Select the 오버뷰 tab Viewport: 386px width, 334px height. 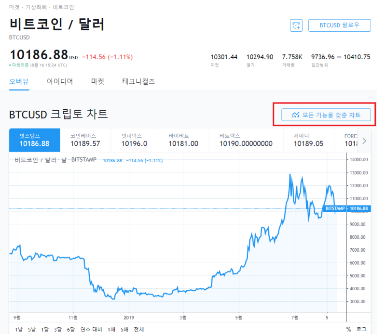19,81
